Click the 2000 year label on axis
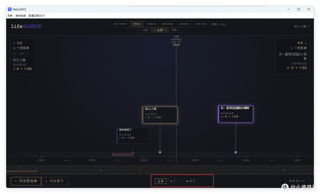 tap(41, 160)
